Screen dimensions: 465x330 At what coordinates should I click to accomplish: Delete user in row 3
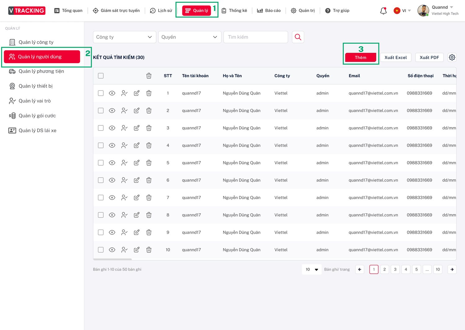149,128
